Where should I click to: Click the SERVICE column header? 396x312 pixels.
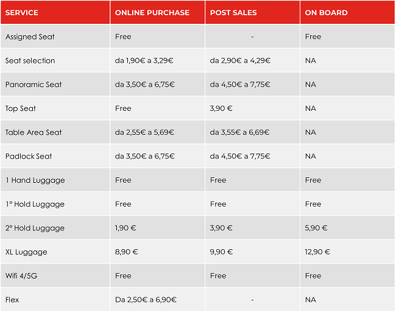pyautogui.click(x=22, y=13)
